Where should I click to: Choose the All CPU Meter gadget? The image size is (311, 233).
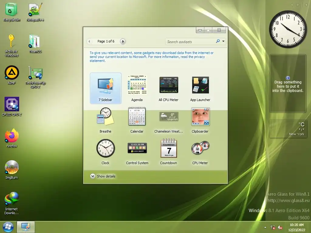pyautogui.click(x=169, y=88)
